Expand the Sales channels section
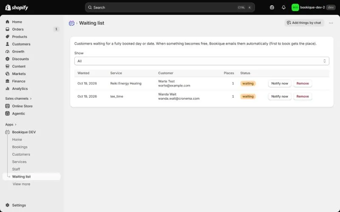340x212 pixels. (x=18, y=98)
